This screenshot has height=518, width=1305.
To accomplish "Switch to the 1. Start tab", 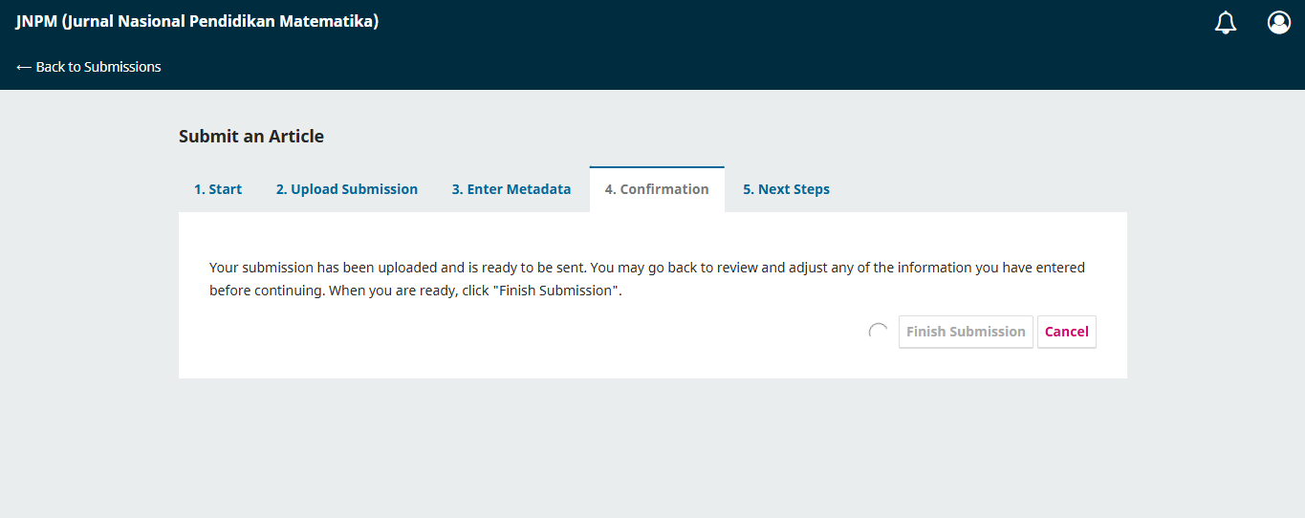I will click(x=218, y=189).
